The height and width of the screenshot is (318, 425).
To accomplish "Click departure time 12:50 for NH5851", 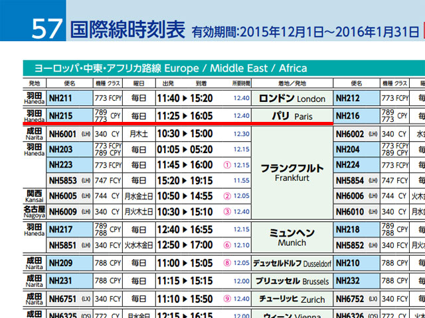I will tap(168, 245).
